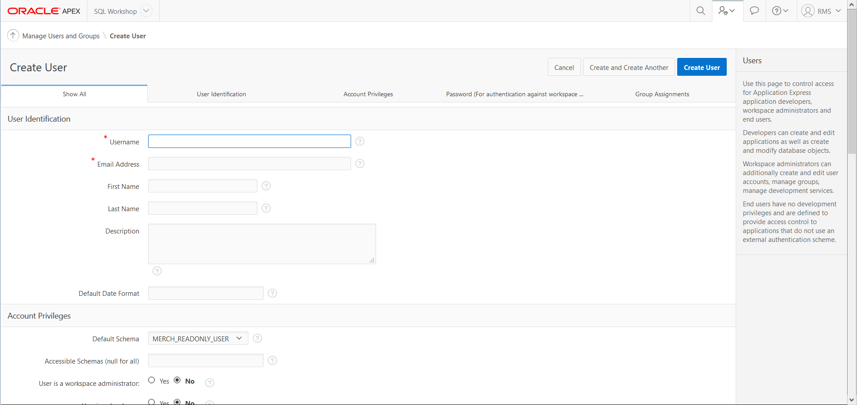The width and height of the screenshot is (857, 405).
Task: Click the Oracle APEX logo
Action: coord(43,10)
